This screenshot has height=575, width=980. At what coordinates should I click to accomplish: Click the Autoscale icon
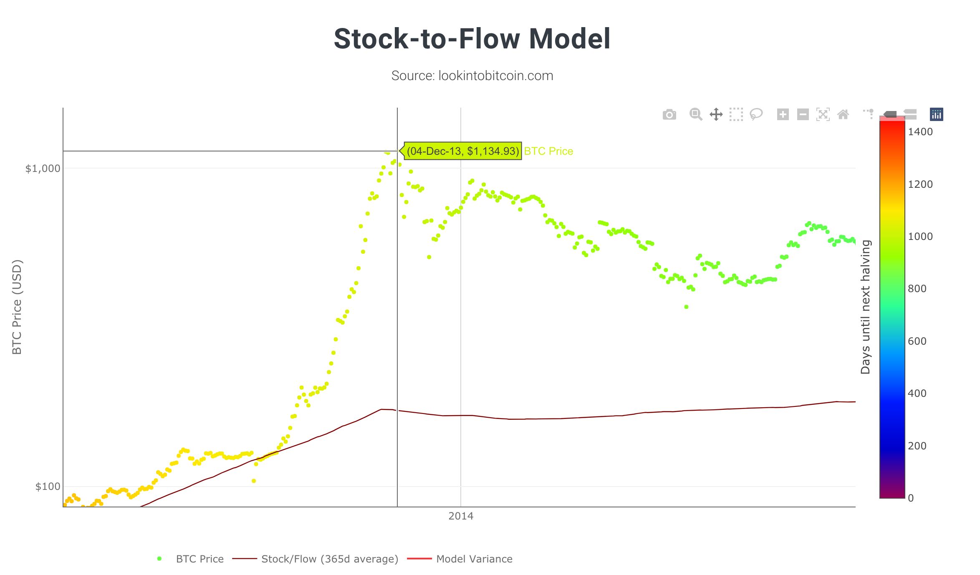tap(823, 114)
